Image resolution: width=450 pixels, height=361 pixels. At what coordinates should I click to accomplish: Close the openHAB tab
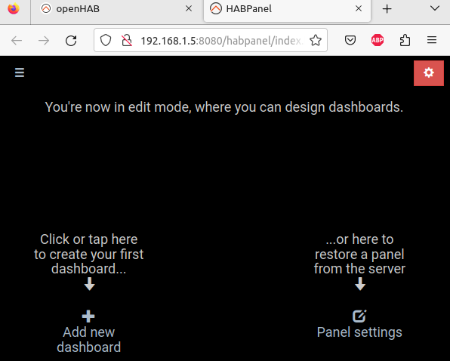click(189, 9)
